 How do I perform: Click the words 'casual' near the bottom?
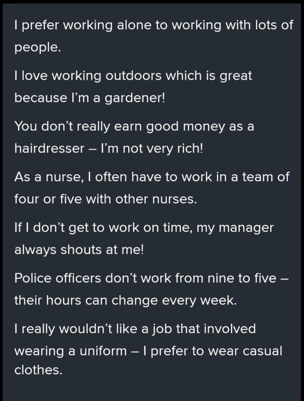point(262,351)
